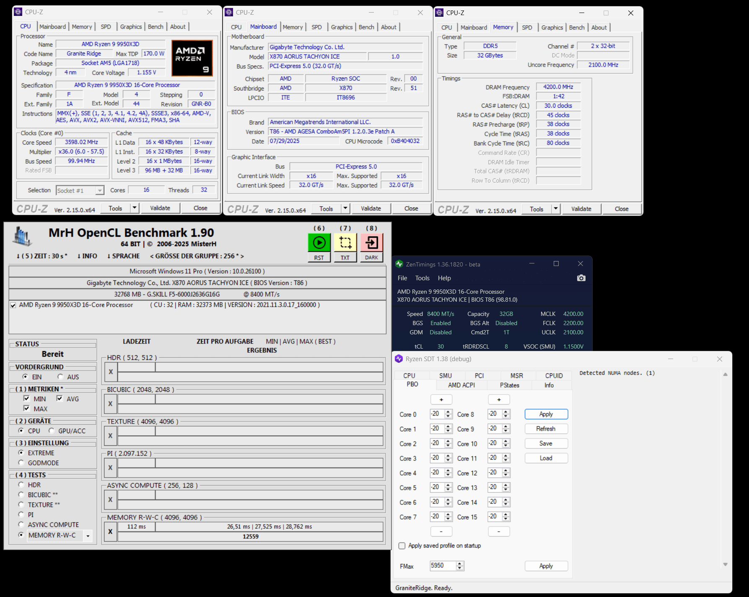Click the AMD Ryzen 9 logo

point(192,58)
